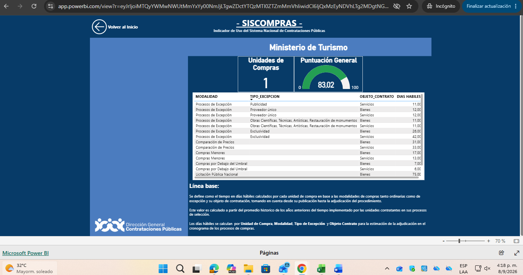Click Volver al Inicio

coord(123,27)
